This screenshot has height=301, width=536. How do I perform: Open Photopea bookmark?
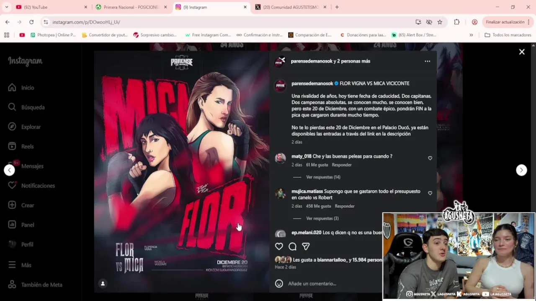tap(53, 35)
